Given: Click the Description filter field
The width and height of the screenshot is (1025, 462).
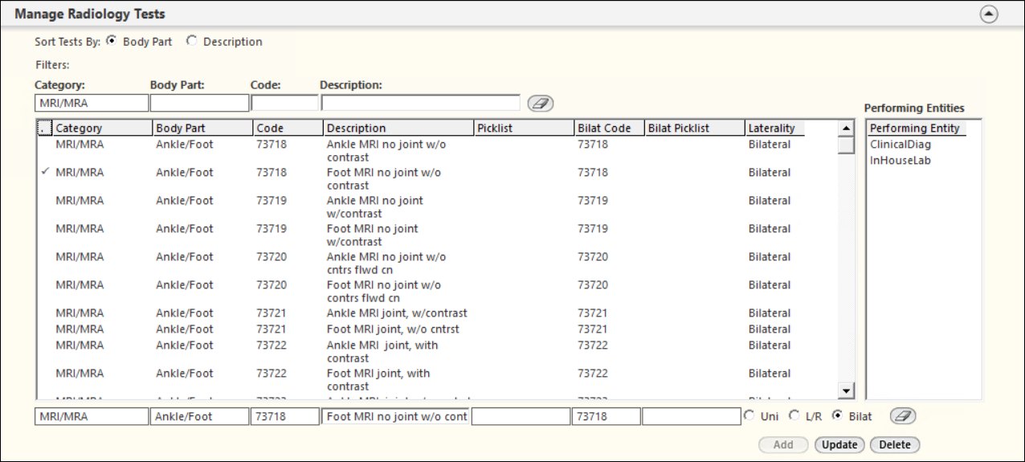Looking at the screenshot, I should point(421,103).
